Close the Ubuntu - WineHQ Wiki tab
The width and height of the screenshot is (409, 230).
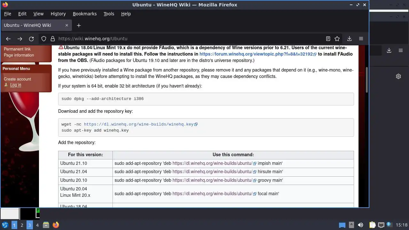67,25
